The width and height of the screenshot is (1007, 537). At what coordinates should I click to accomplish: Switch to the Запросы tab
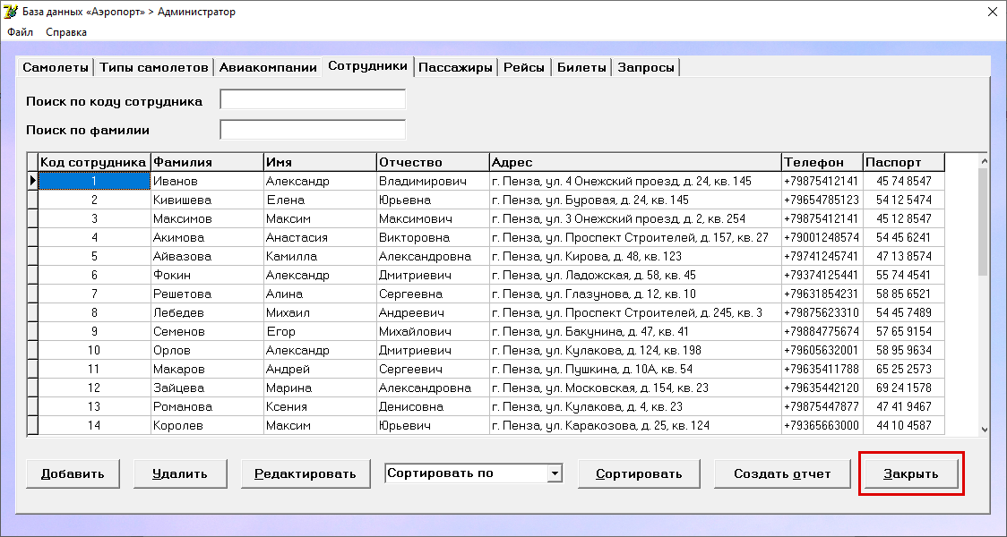point(646,67)
